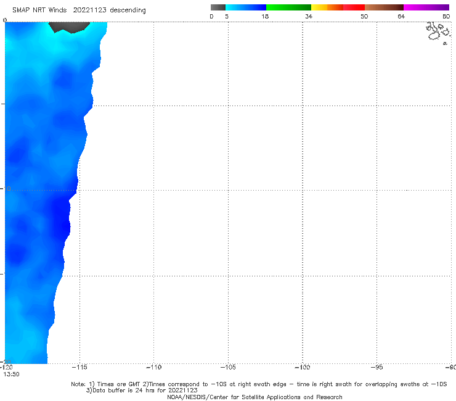Screen dimensions: 456x401
Task: Click the swath time label '13:50'
Action: pos(11,374)
